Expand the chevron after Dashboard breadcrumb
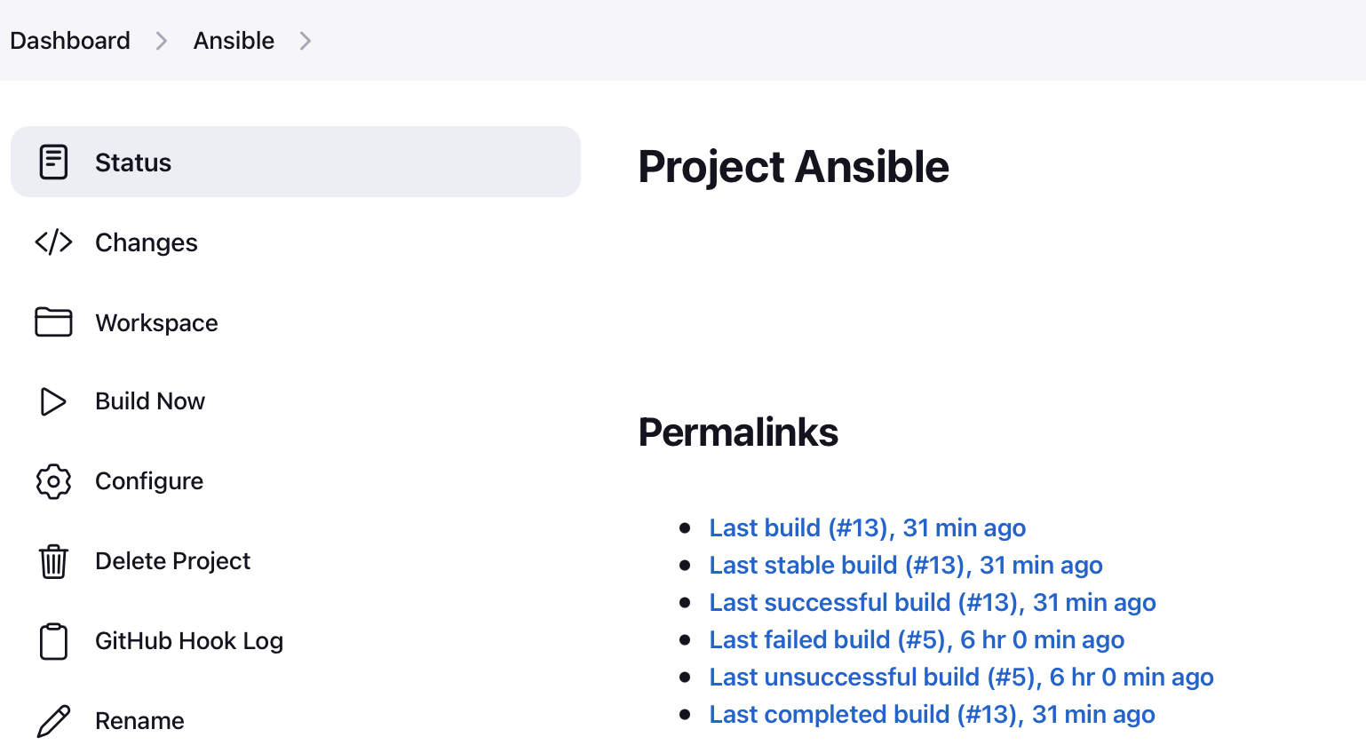The image size is (1366, 753). (x=161, y=40)
